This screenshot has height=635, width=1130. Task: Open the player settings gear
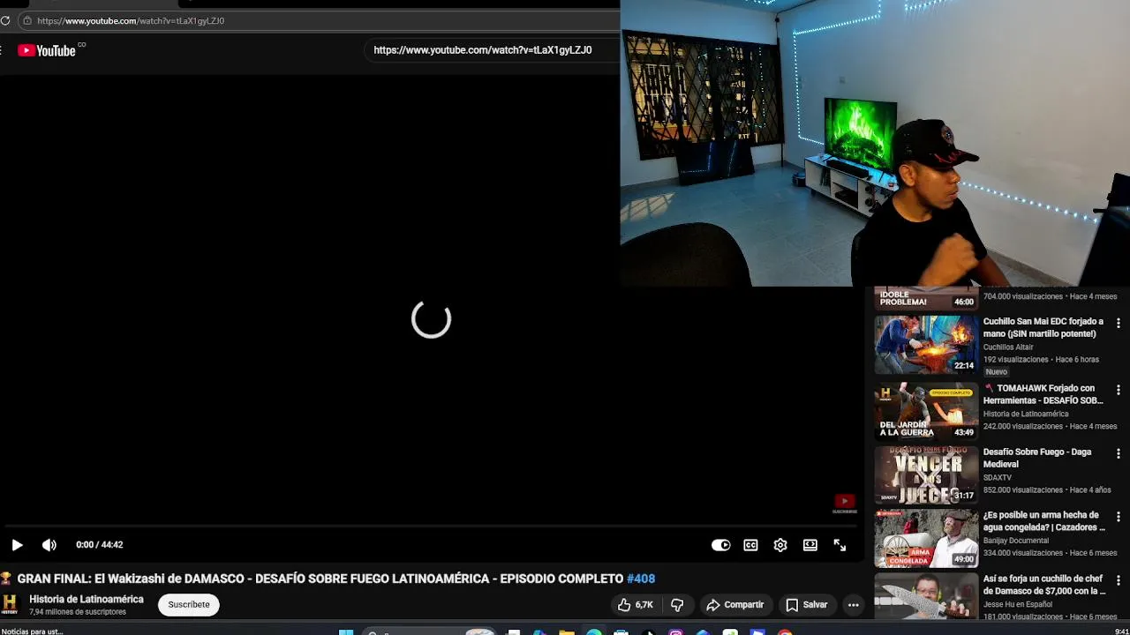[x=780, y=545]
